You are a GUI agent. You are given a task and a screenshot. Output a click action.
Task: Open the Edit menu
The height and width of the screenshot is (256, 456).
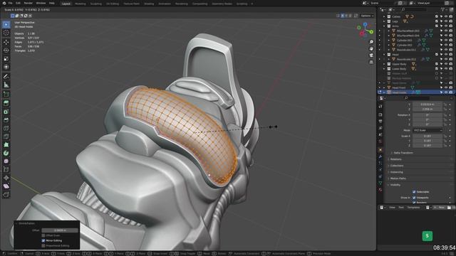18,3
